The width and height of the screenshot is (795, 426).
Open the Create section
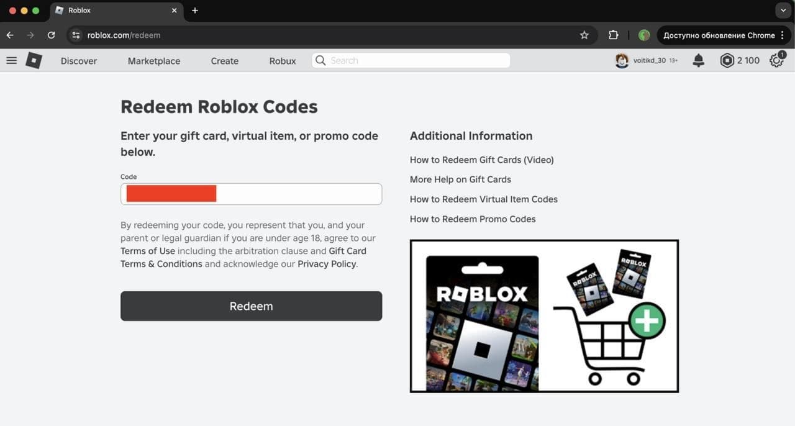[x=225, y=61]
